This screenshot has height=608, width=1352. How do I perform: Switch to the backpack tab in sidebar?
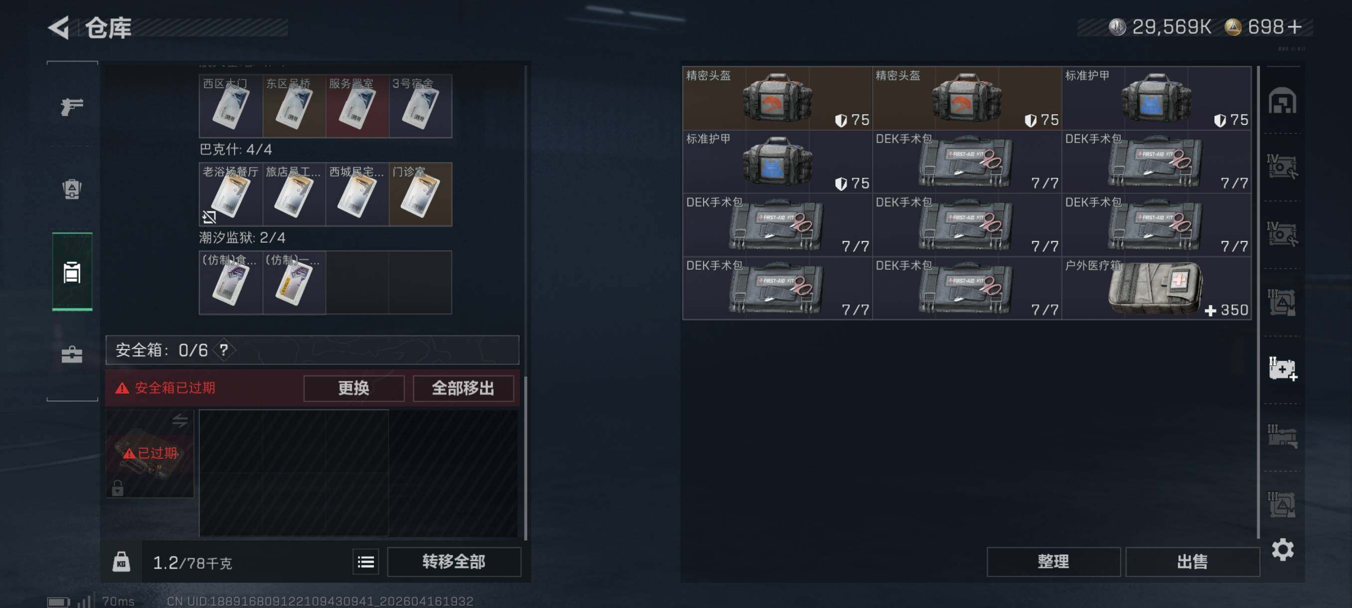[72, 189]
